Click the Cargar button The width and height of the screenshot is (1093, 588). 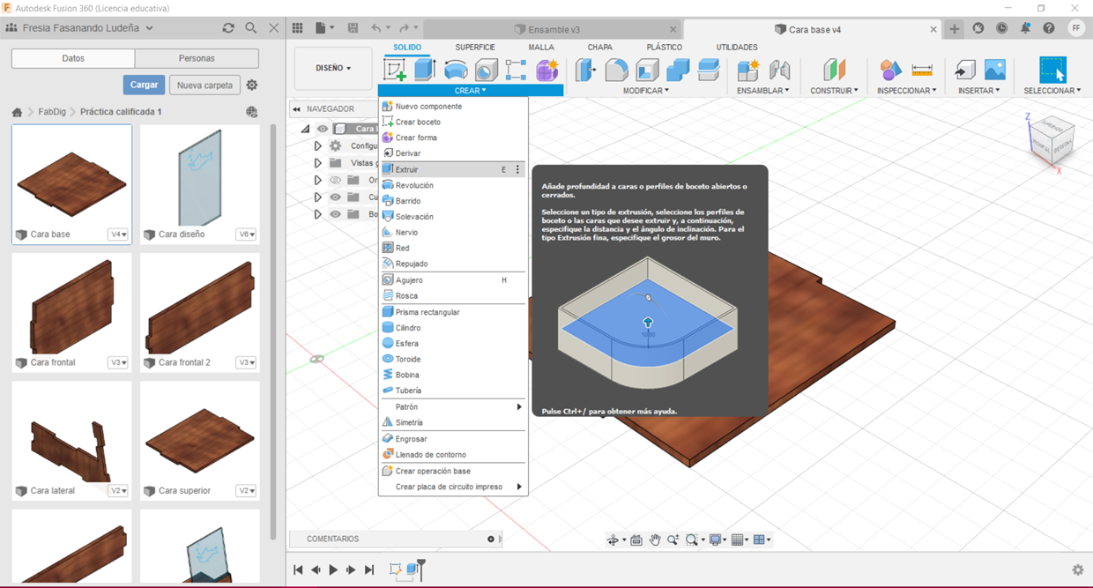tap(144, 85)
